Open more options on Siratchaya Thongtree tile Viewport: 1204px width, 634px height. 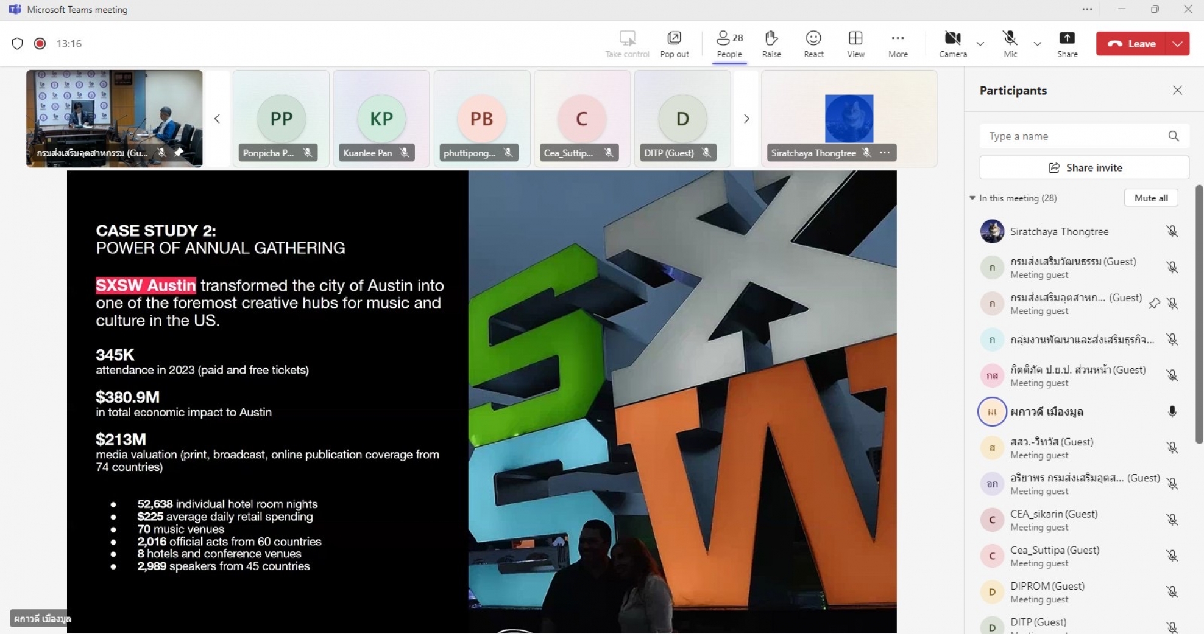pyautogui.click(x=885, y=153)
